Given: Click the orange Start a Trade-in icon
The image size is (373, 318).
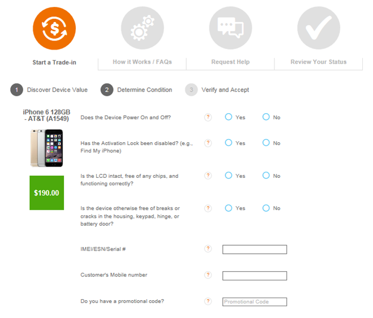Looking at the screenshot, I should tap(54, 29).
